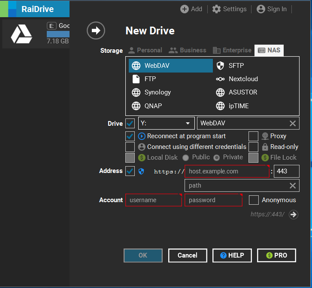This screenshot has height=288, width=312.
Task: Click the WebDAV drive name field
Action: [x=248, y=124]
